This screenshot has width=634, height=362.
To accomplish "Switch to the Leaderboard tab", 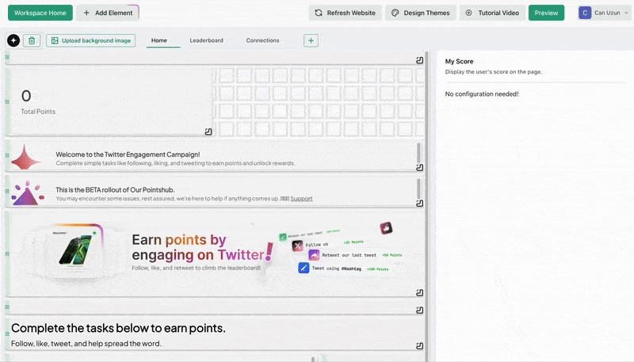I will click(x=206, y=40).
